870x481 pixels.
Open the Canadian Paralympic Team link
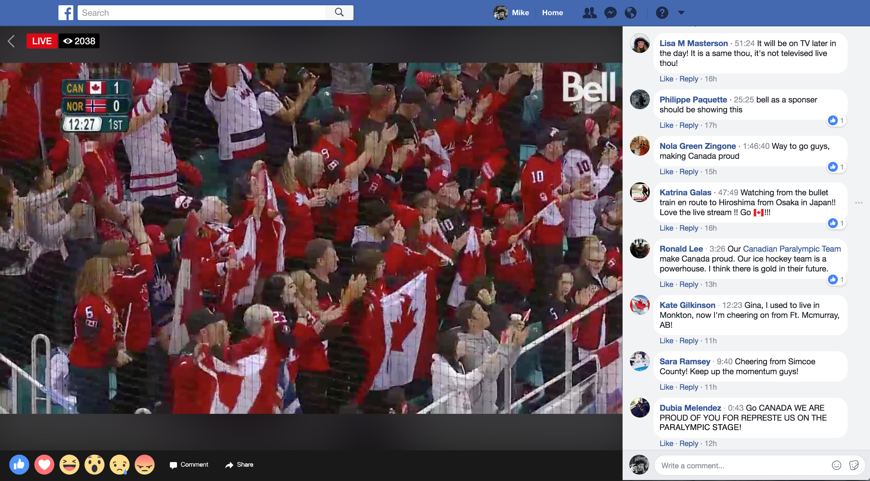coord(792,249)
